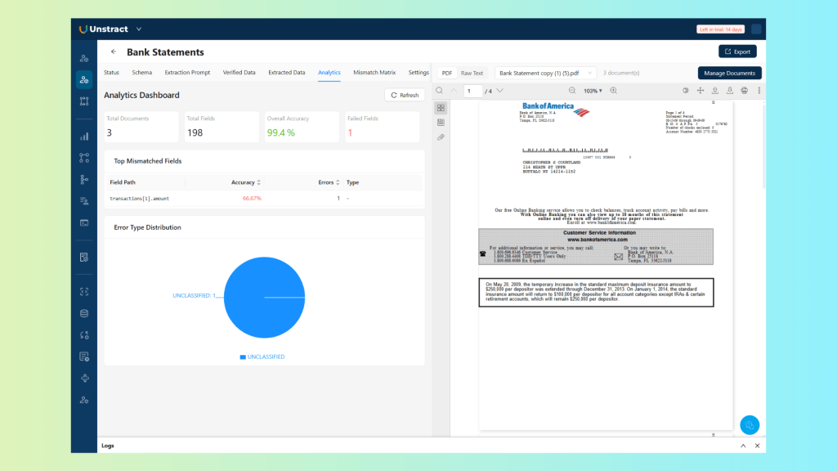This screenshot has width=837, height=471.
Task: Switch to Raw Text view
Action: (472, 73)
